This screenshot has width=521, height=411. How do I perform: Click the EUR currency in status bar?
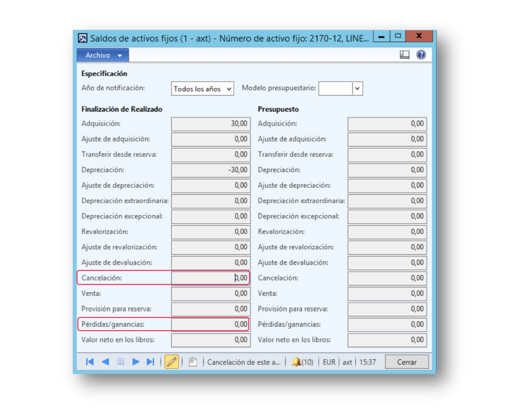pyautogui.click(x=329, y=362)
